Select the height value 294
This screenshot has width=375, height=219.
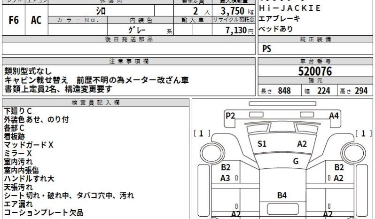361,91
